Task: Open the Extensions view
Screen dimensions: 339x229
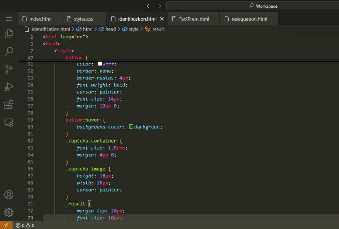Action: (x=9, y=105)
